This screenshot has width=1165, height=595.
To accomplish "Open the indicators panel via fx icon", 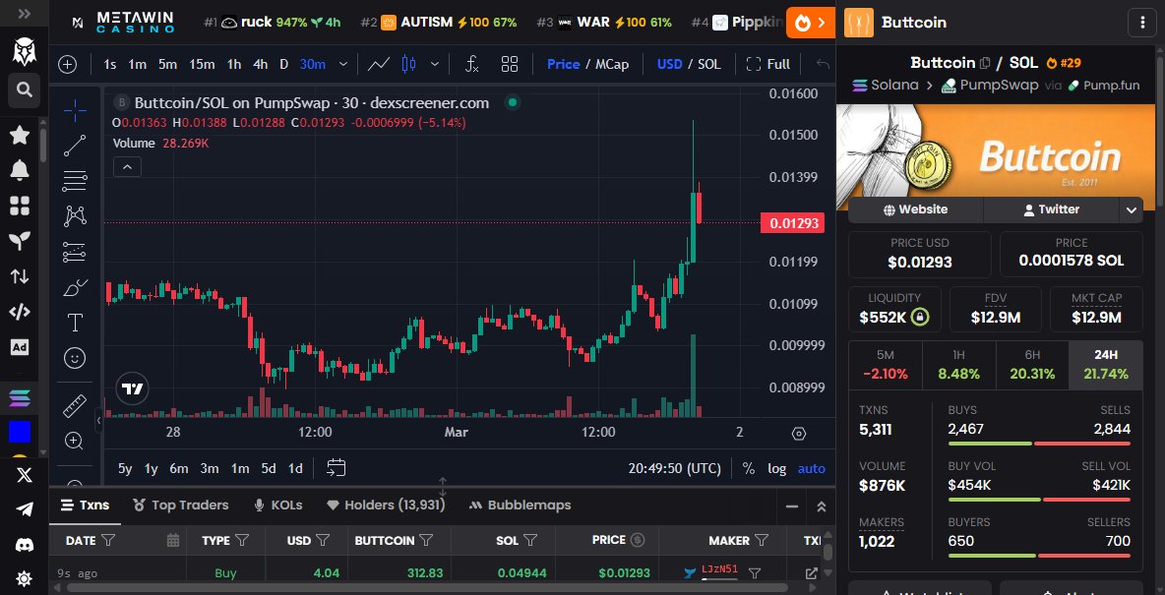I will coord(471,64).
